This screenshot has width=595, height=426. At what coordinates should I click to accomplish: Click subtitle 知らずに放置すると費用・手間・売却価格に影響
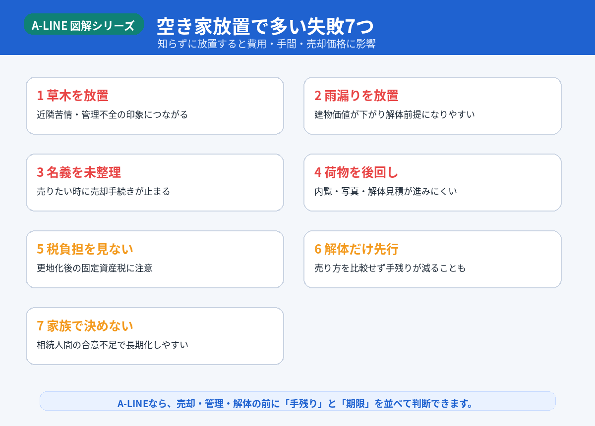[267, 44]
